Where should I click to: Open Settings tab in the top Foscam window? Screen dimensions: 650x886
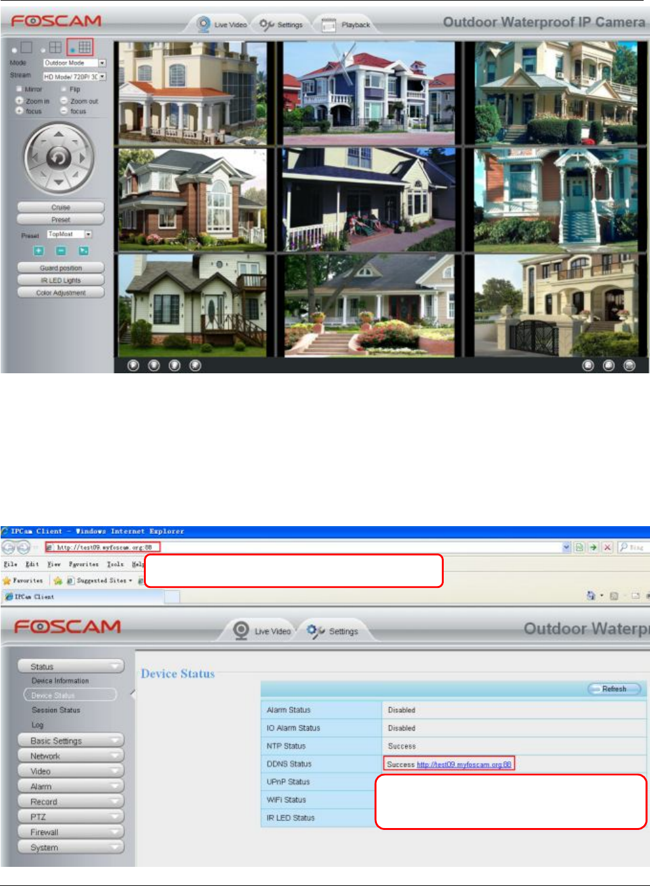282,25
